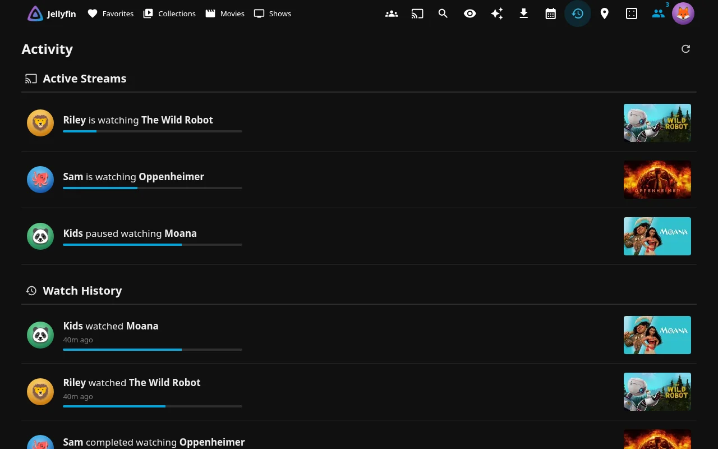Click Kids Moana history progress bar

(x=153, y=350)
